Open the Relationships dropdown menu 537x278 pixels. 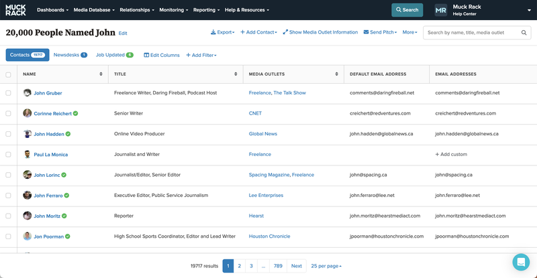pyautogui.click(x=137, y=10)
